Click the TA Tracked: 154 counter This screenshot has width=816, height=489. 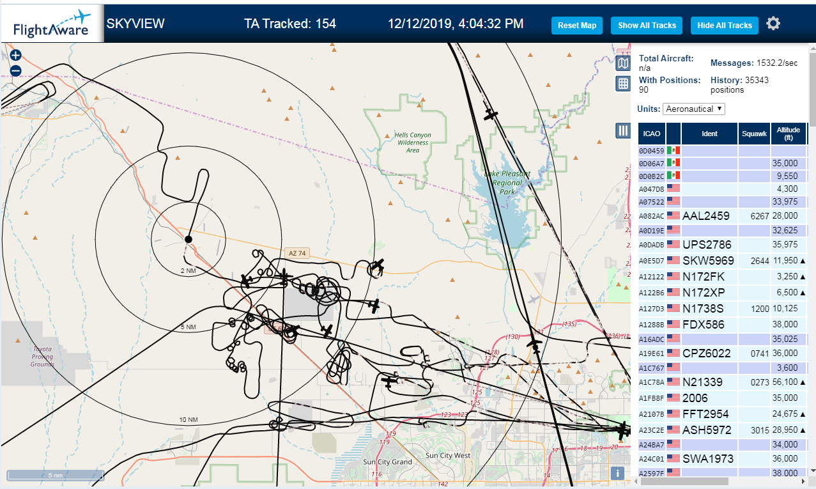pos(290,24)
